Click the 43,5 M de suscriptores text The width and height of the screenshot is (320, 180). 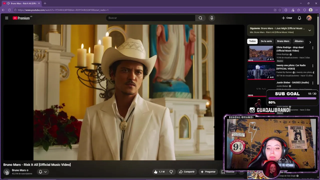[x=22, y=173]
